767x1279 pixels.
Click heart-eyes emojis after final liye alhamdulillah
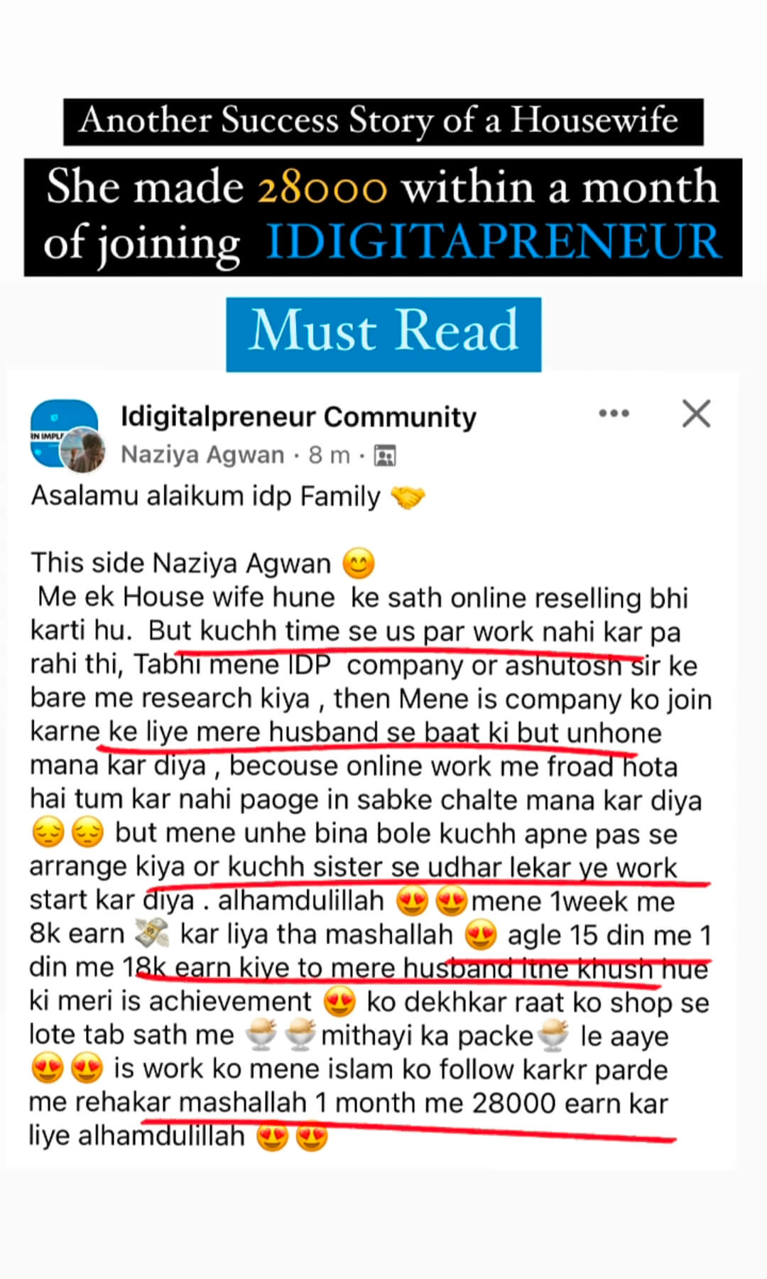click(293, 1137)
